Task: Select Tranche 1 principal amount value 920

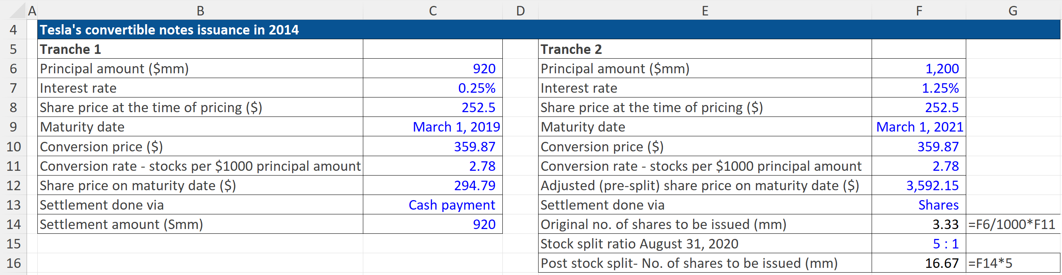Action: click(432, 68)
